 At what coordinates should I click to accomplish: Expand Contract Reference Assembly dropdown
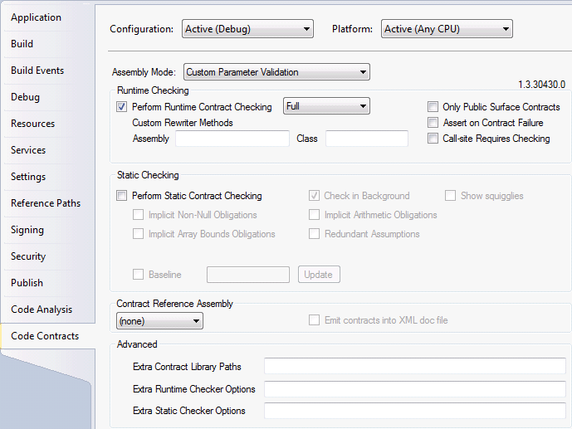[x=159, y=320]
